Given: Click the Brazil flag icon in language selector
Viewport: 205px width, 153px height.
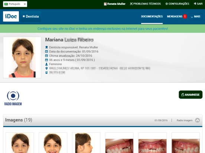Looking at the screenshot, I should [x=6, y=4].
